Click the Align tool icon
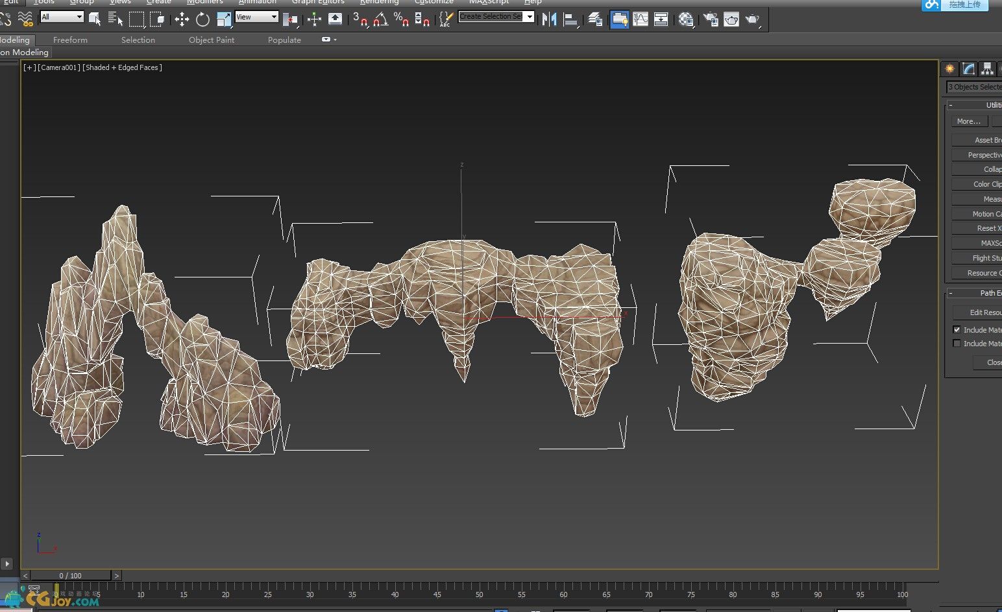Image resolution: width=1002 pixels, height=612 pixels. (x=570, y=19)
